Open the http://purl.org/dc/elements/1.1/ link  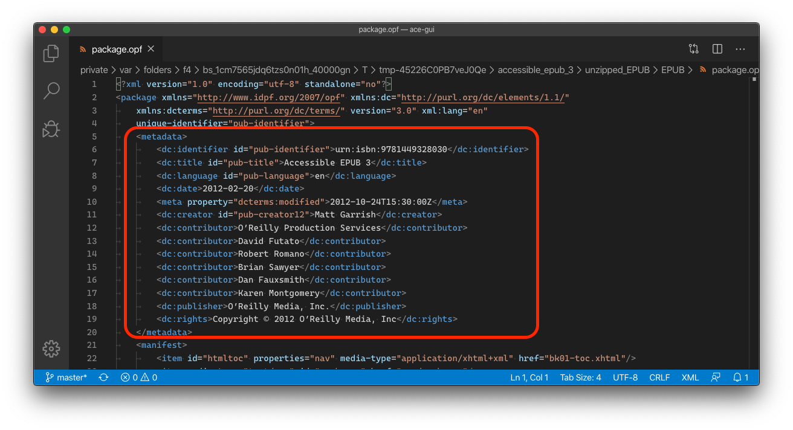tap(483, 97)
